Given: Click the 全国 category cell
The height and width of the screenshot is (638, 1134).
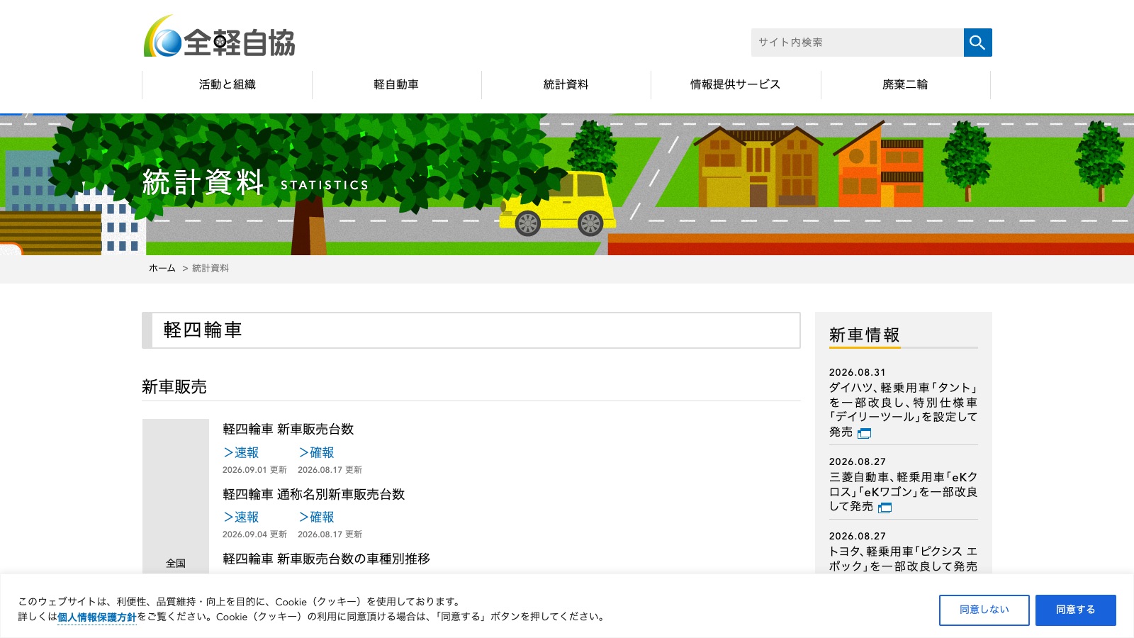Looking at the screenshot, I should pos(176,563).
